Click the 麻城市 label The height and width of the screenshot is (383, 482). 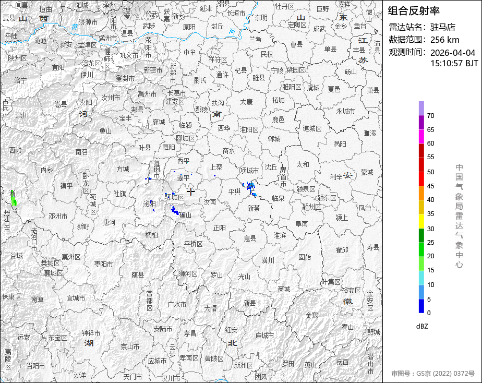[x=264, y=336]
